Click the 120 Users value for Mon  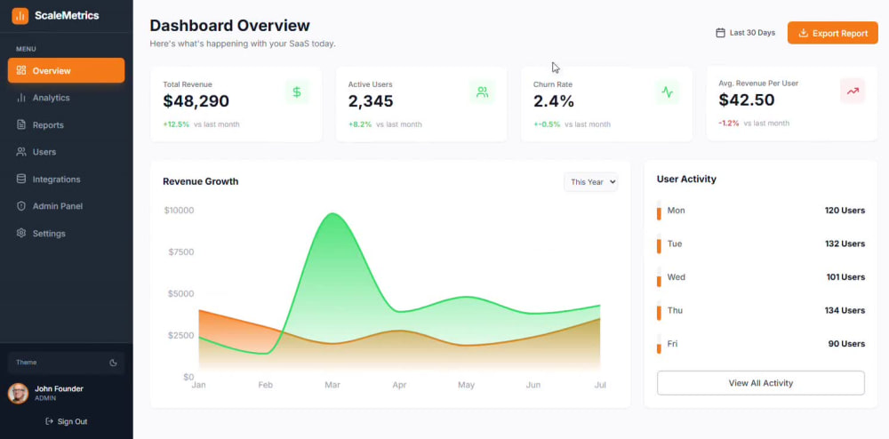coord(845,210)
